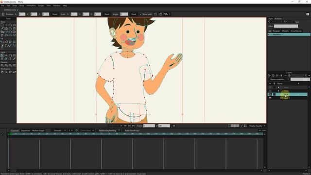This screenshot has height=175, width=311.
Task: Click the play button in playback controls
Action: (x=121, y=126)
